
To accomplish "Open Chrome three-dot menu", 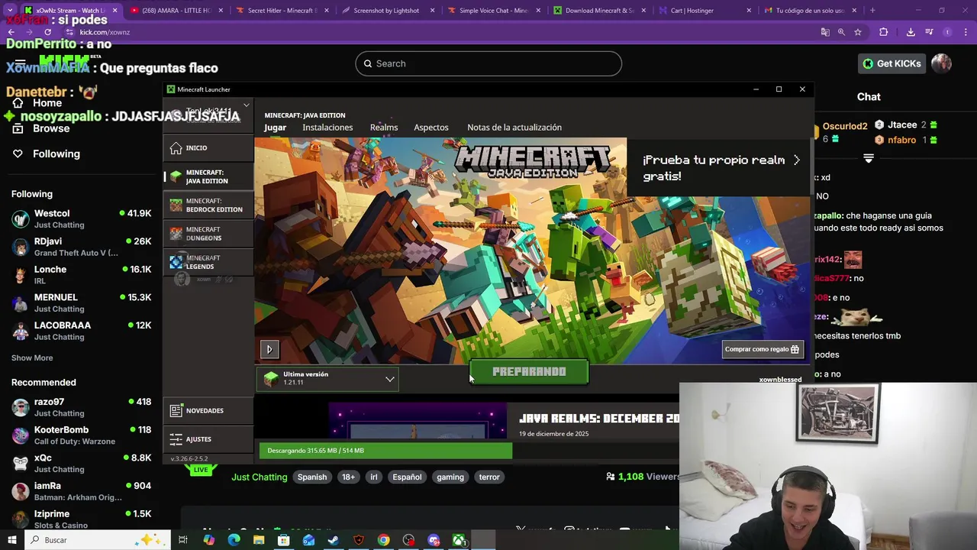I will [x=965, y=32].
